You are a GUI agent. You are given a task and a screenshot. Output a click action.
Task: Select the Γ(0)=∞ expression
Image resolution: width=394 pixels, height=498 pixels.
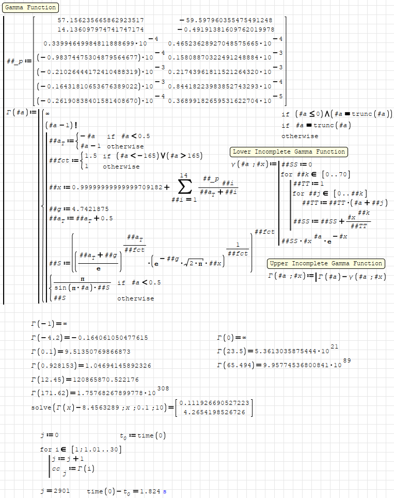232,338
